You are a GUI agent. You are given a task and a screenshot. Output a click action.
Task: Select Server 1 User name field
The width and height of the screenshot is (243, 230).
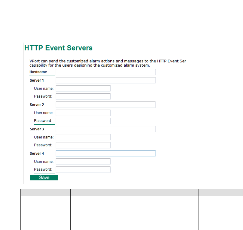click(83, 88)
